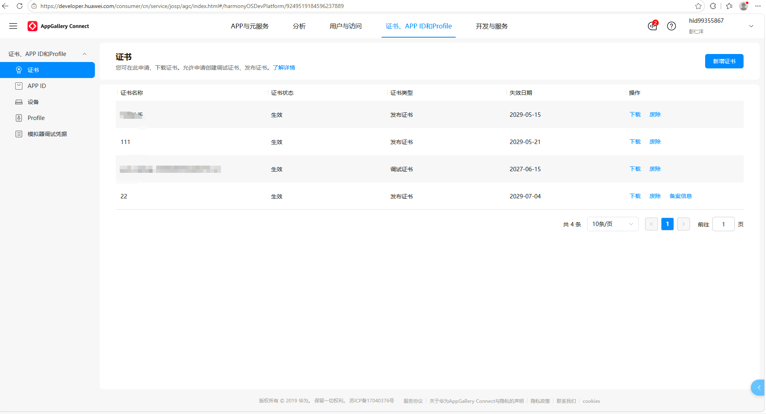Open the account dropdown next to hid99355867
The height and width of the screenshot is (414, 766).
click(751, 26)
